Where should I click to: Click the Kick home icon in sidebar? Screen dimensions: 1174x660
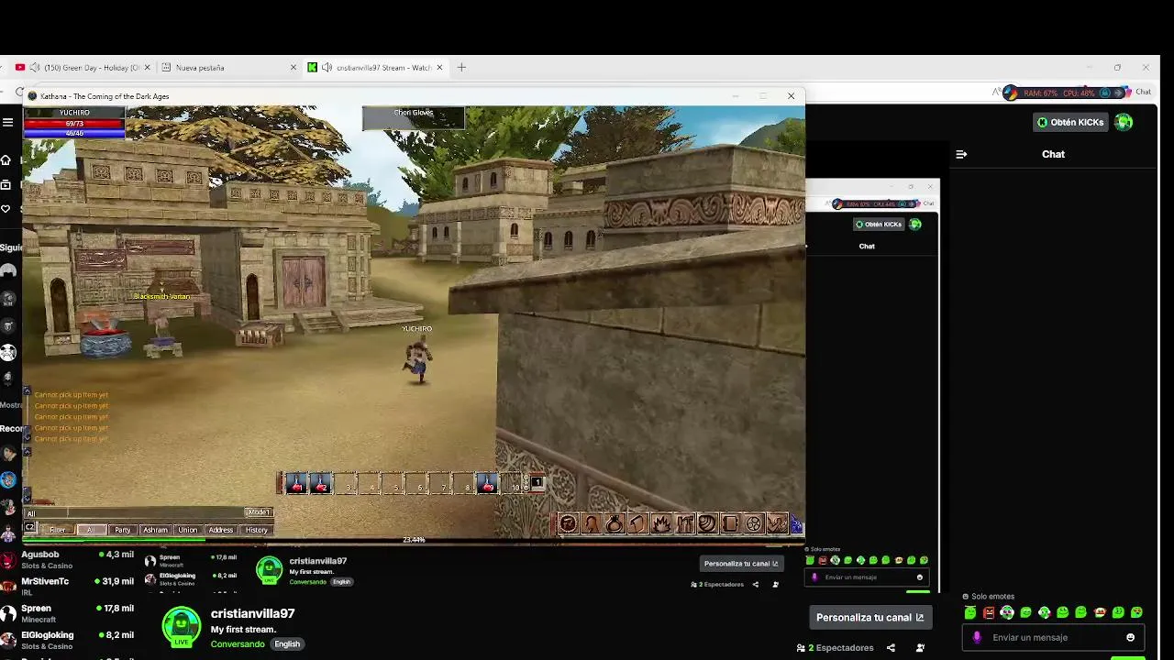[x=6, y=160]
